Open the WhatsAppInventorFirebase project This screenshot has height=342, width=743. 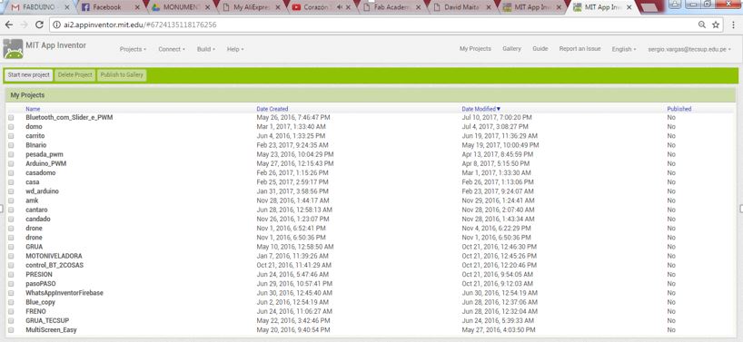(x=64, y=293)
